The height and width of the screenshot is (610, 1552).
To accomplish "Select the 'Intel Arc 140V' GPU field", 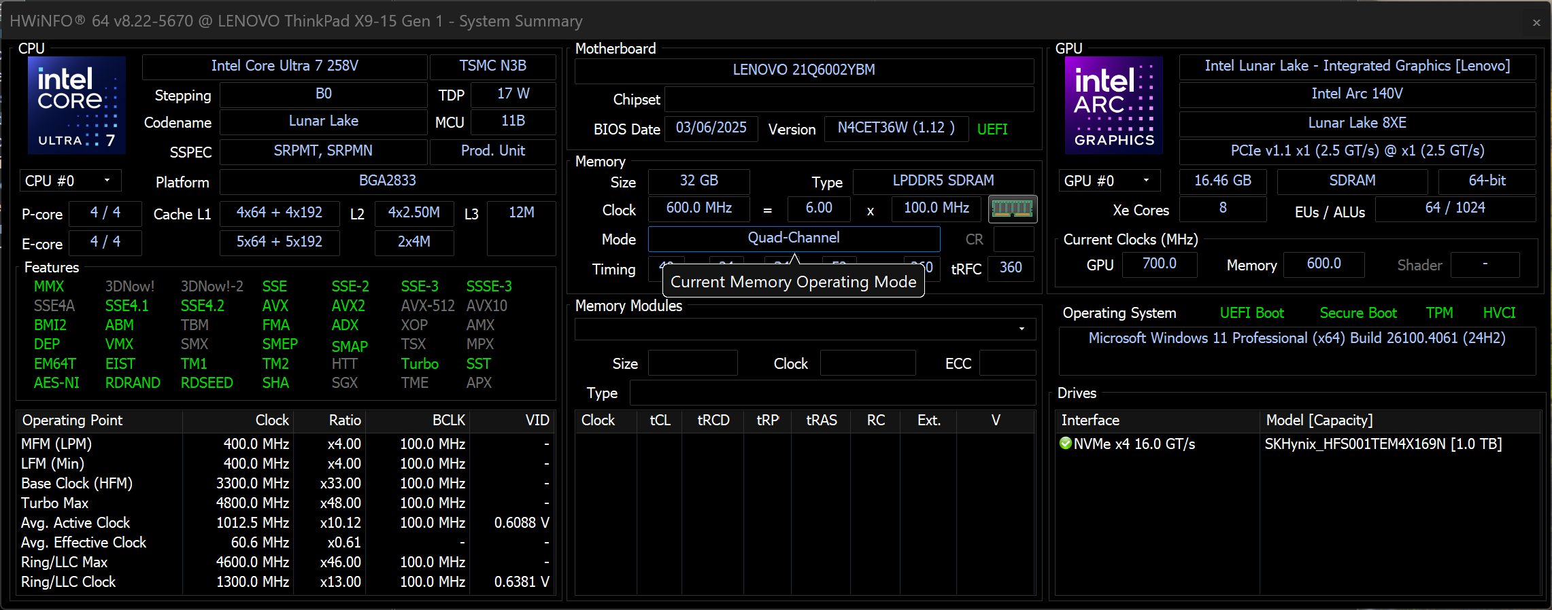I will (1357, 94).
